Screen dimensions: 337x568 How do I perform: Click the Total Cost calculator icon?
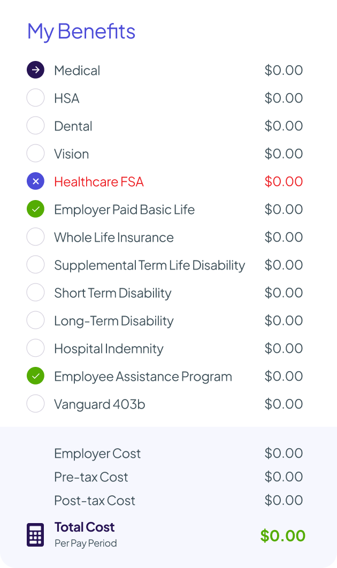pyautogui.click(x=35, y=535)
